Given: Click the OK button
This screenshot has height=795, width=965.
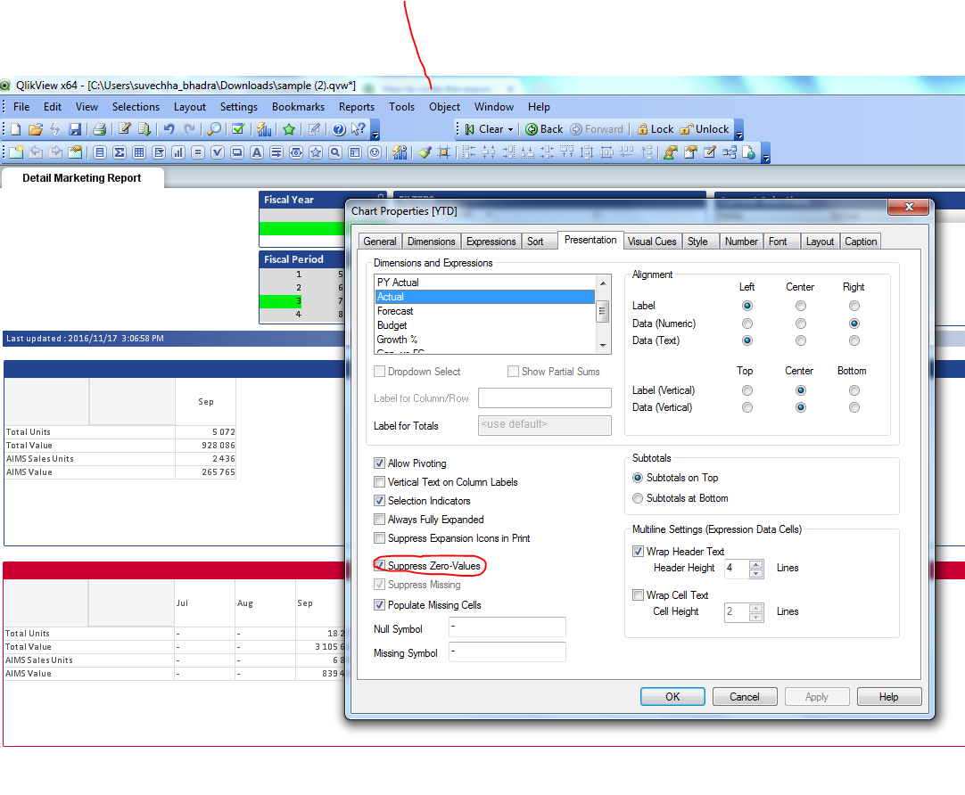Looking at the screenshot, I should [672, 697].
